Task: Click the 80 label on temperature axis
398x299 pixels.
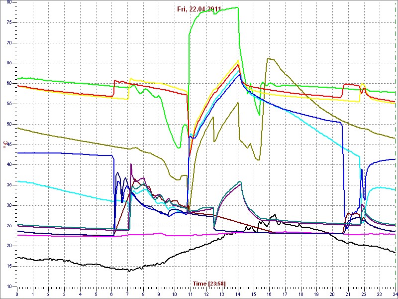Action: pos(8,2)
